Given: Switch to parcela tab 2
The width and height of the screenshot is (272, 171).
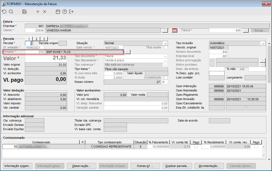Looking at the screenshot, I should pos(36,39).
